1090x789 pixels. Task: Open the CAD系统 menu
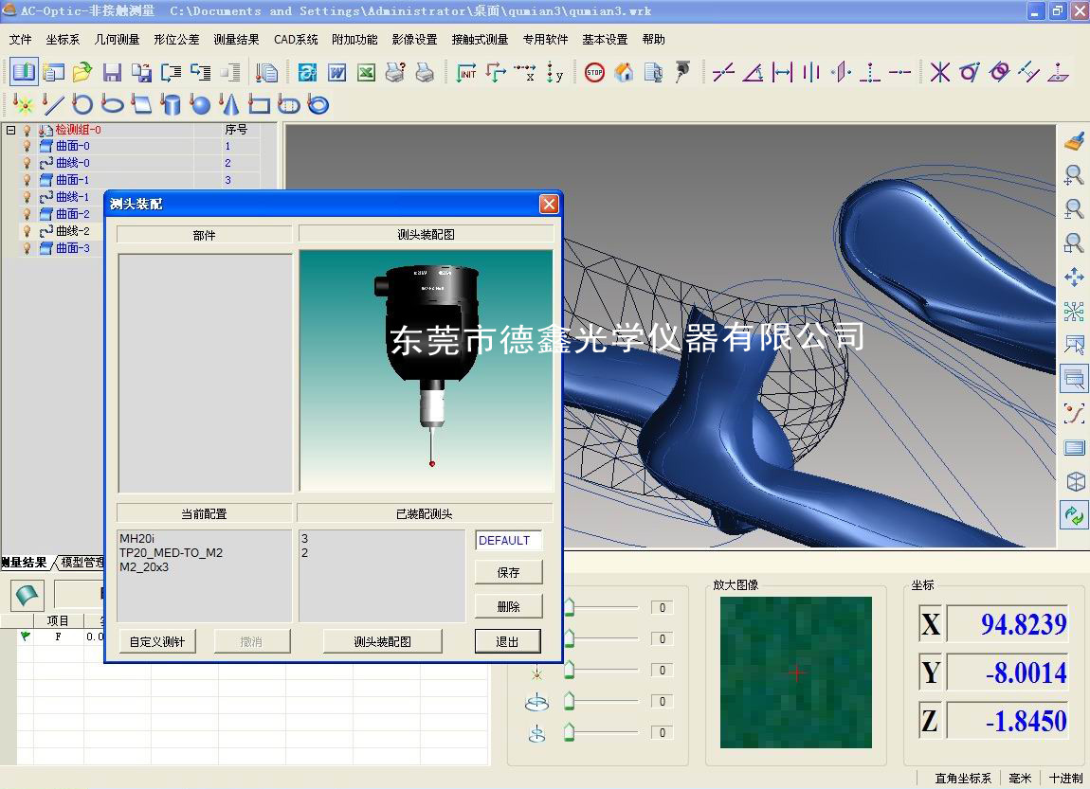(x=296, y=40)
